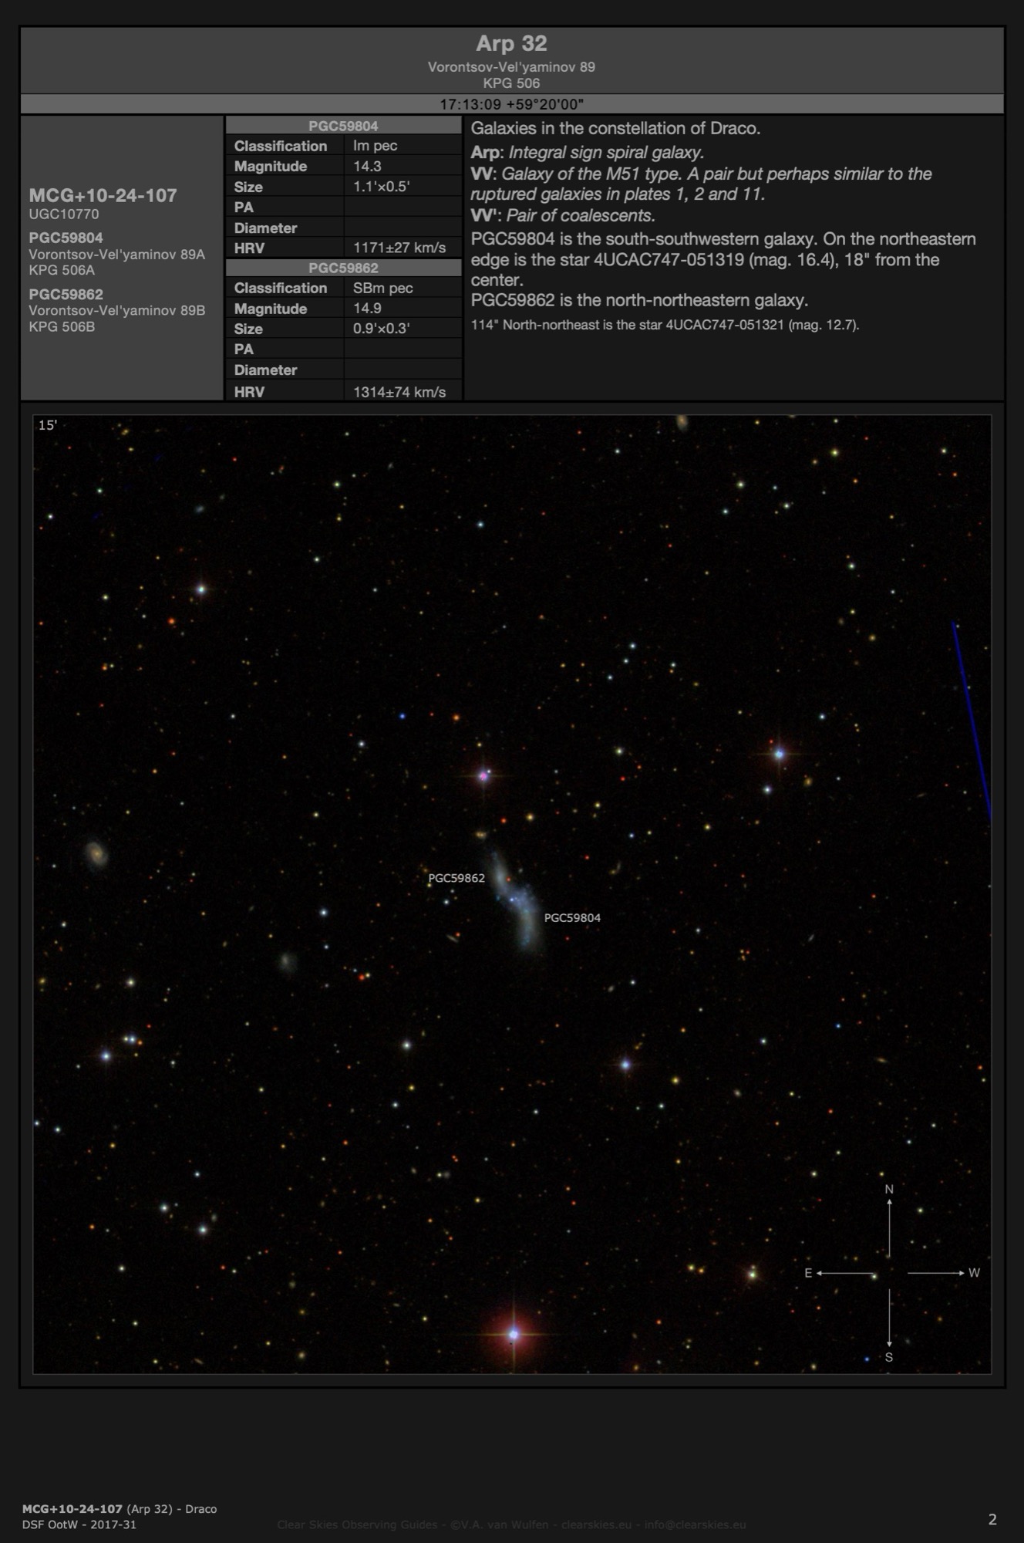Click the MCG+10-24-107 heading in left panel
The height and width of the screenshot is (1543, 1024).
click(103, 195)
